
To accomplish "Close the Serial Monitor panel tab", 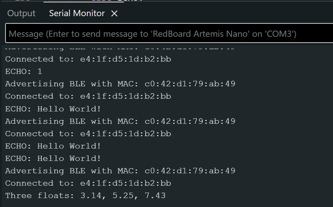I will pos(114,13).
